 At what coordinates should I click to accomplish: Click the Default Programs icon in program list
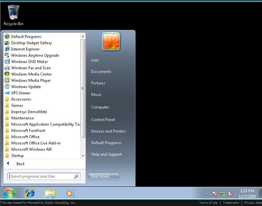point(7,36)
